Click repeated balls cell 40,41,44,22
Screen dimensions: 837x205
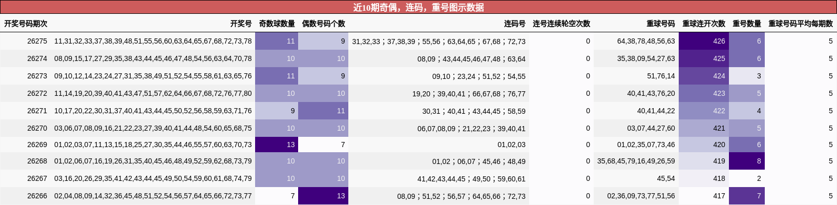[x=636, y=111]
